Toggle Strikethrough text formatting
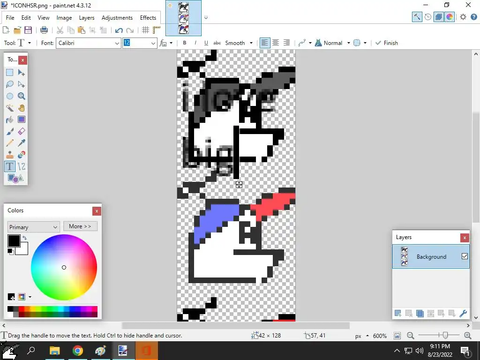 tap(217, 43)
